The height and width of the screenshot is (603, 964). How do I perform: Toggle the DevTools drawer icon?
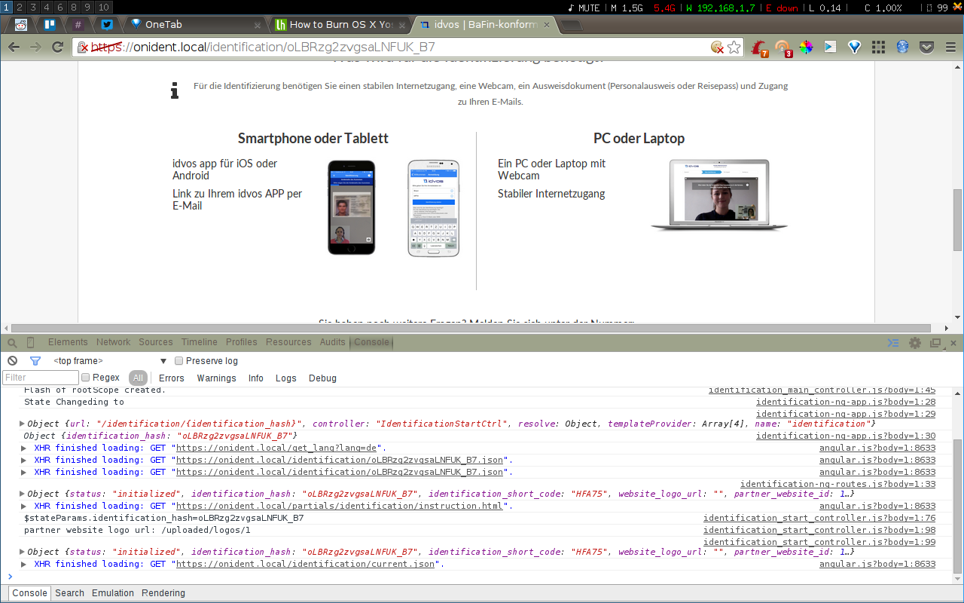pyautogui.click(x=893, y=342)
